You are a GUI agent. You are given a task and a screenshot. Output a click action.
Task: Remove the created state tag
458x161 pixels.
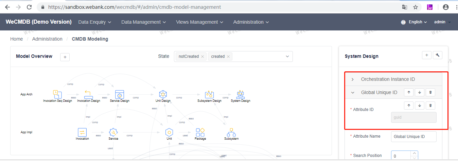pos(228,56)
